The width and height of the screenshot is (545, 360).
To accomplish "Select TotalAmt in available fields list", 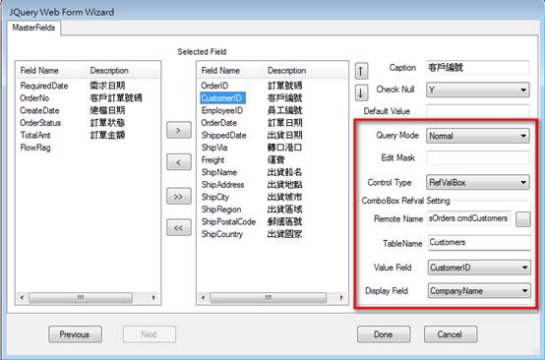I will [x=35, y=135].
